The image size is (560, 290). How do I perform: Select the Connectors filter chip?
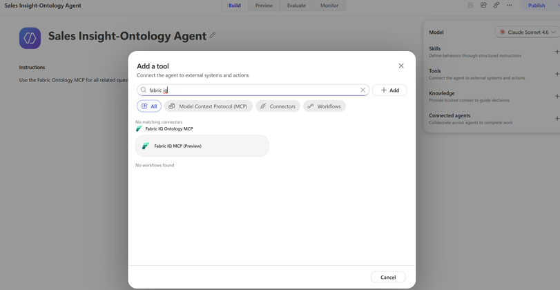tap(278, 106)
